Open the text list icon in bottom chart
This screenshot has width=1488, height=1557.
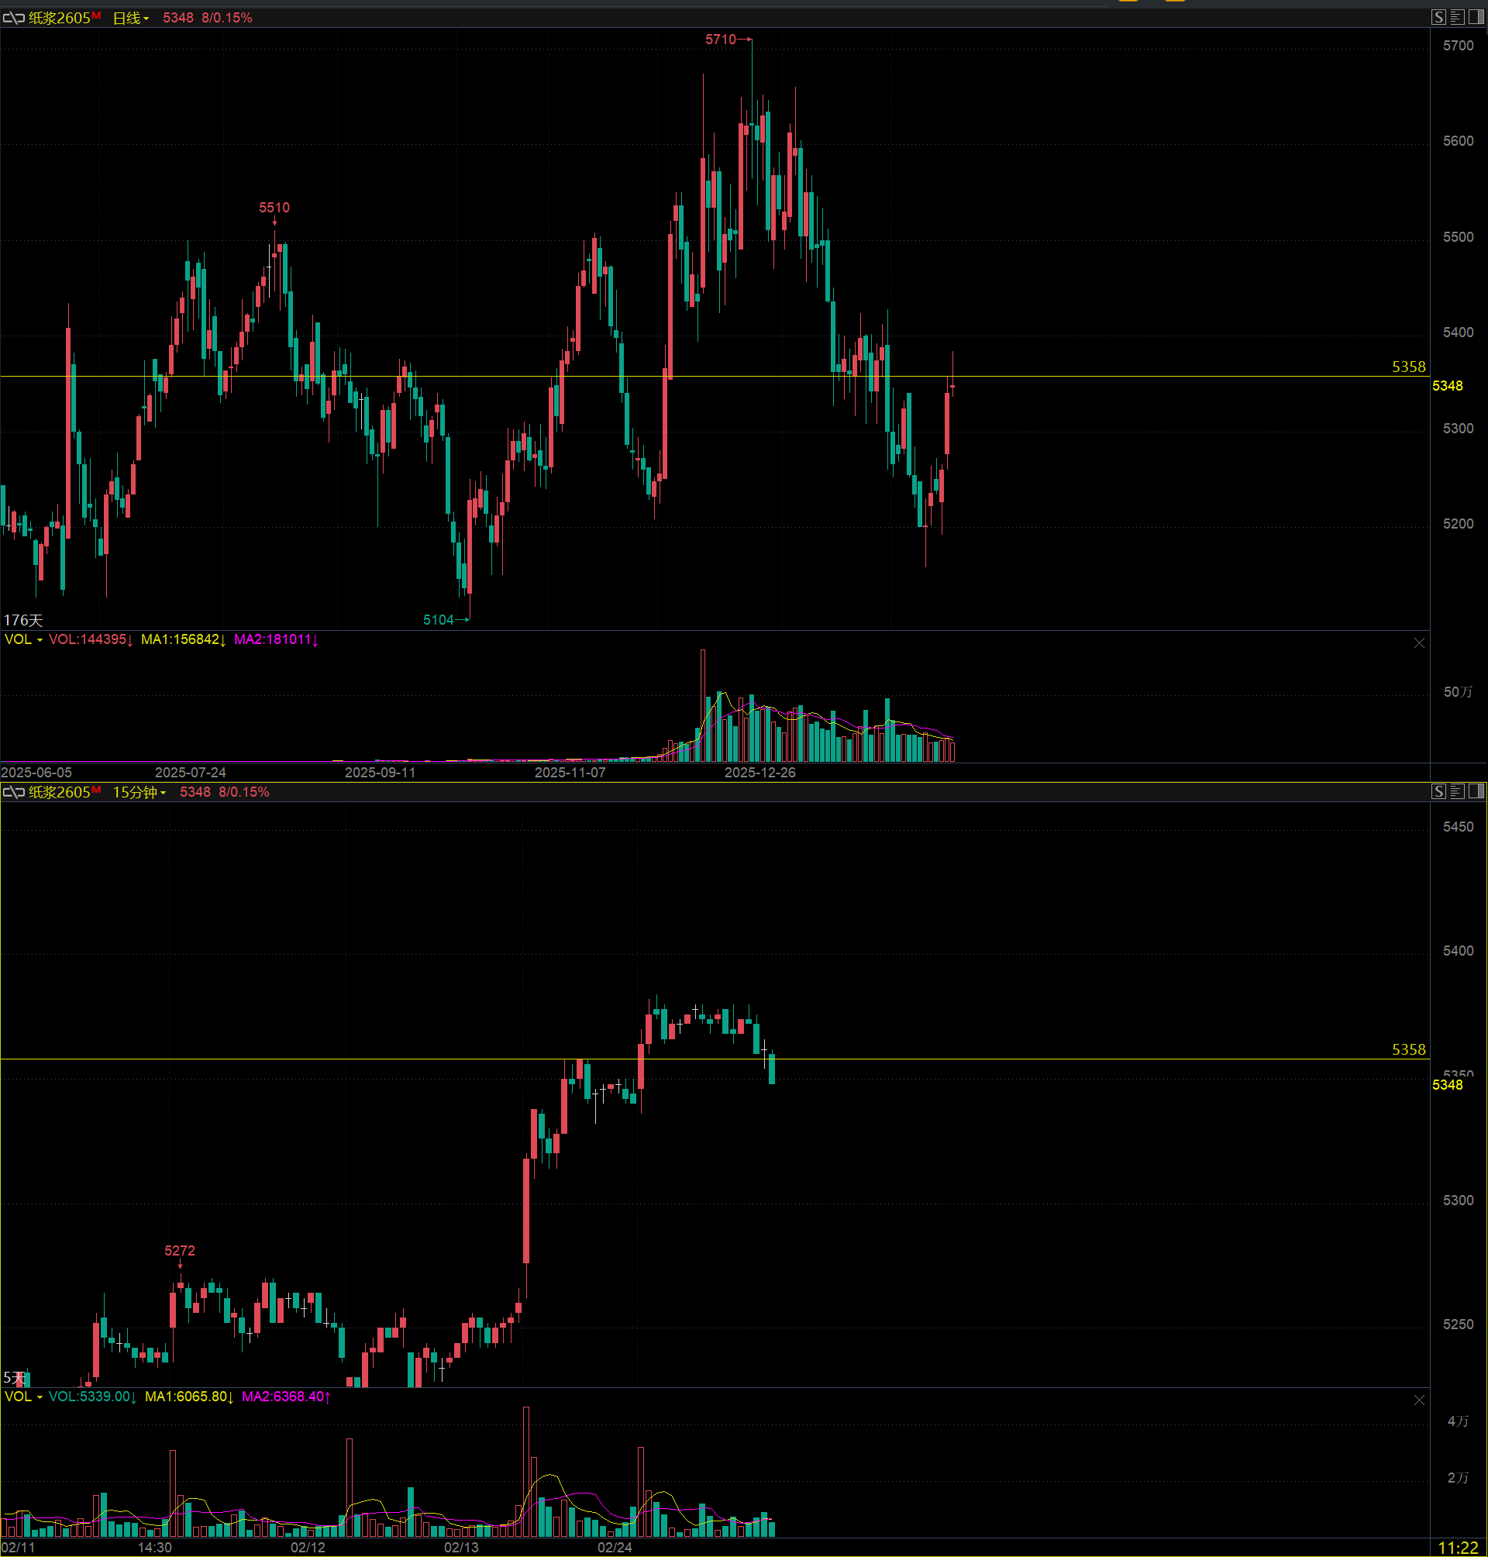1457,791
